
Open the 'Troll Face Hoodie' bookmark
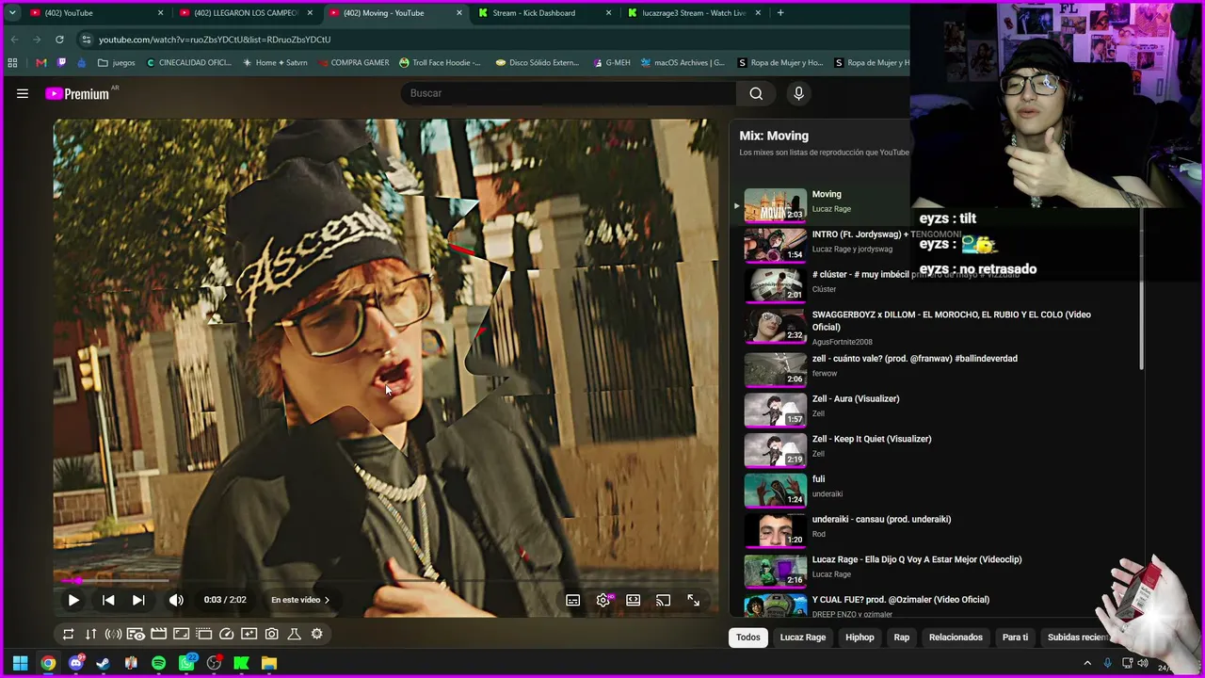tap(440, 63)
